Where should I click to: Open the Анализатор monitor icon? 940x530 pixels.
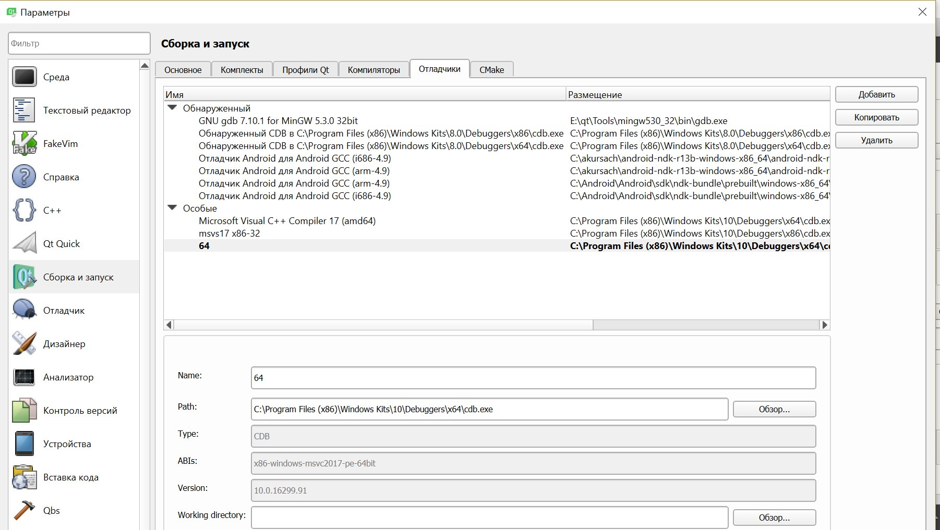[25, 377]
